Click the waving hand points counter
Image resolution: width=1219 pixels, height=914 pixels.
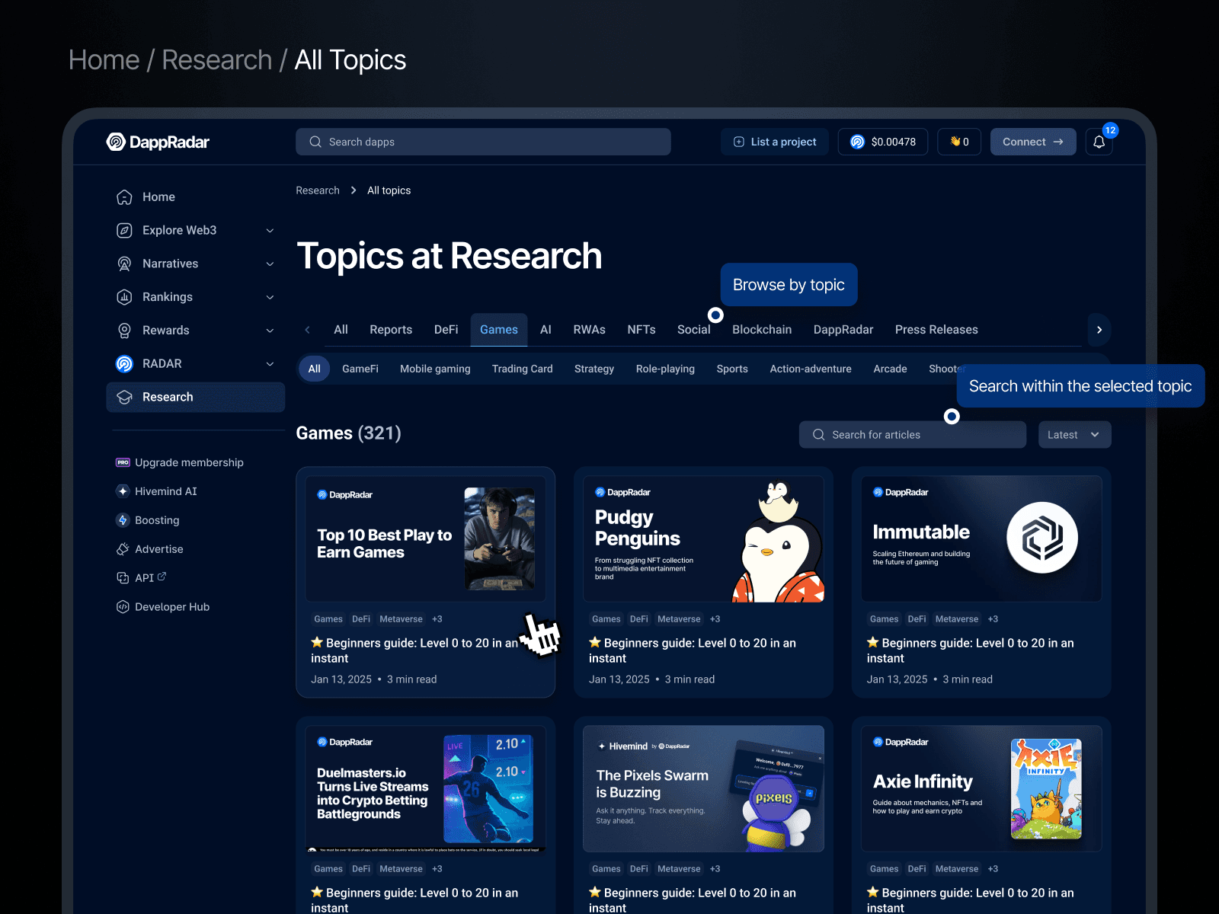(959, 142)
